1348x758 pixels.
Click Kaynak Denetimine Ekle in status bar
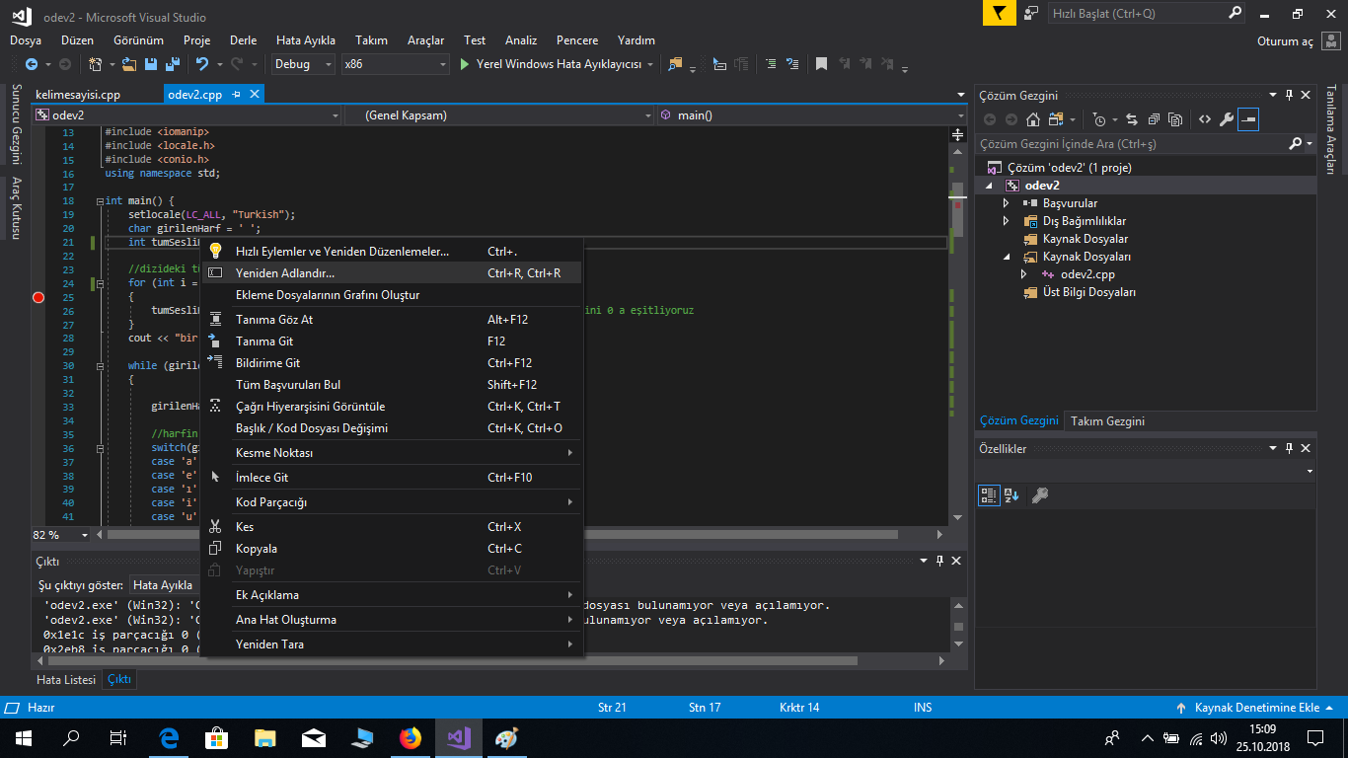point(1256,708)
